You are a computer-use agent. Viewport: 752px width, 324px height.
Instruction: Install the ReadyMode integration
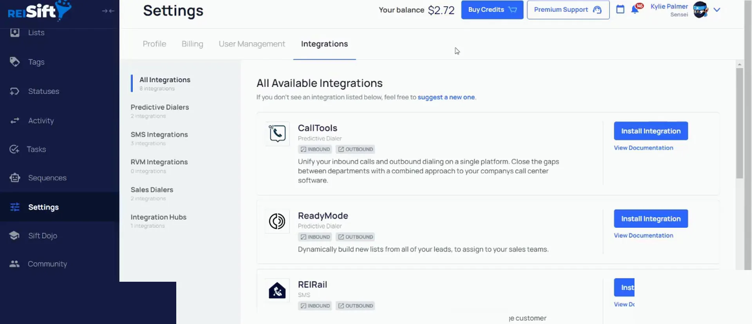[x=651, y=219]
